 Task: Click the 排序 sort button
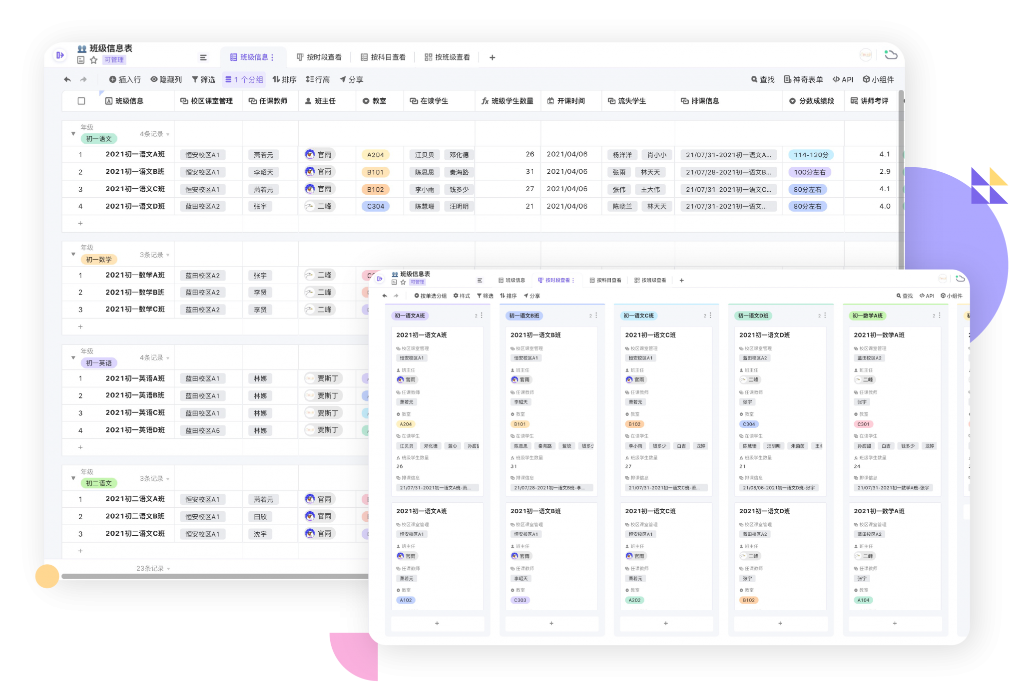click(284, 79)
